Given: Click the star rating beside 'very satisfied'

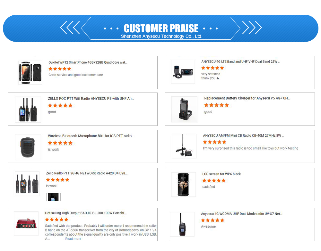Looking at the screenshot, I should click(213, 68).
